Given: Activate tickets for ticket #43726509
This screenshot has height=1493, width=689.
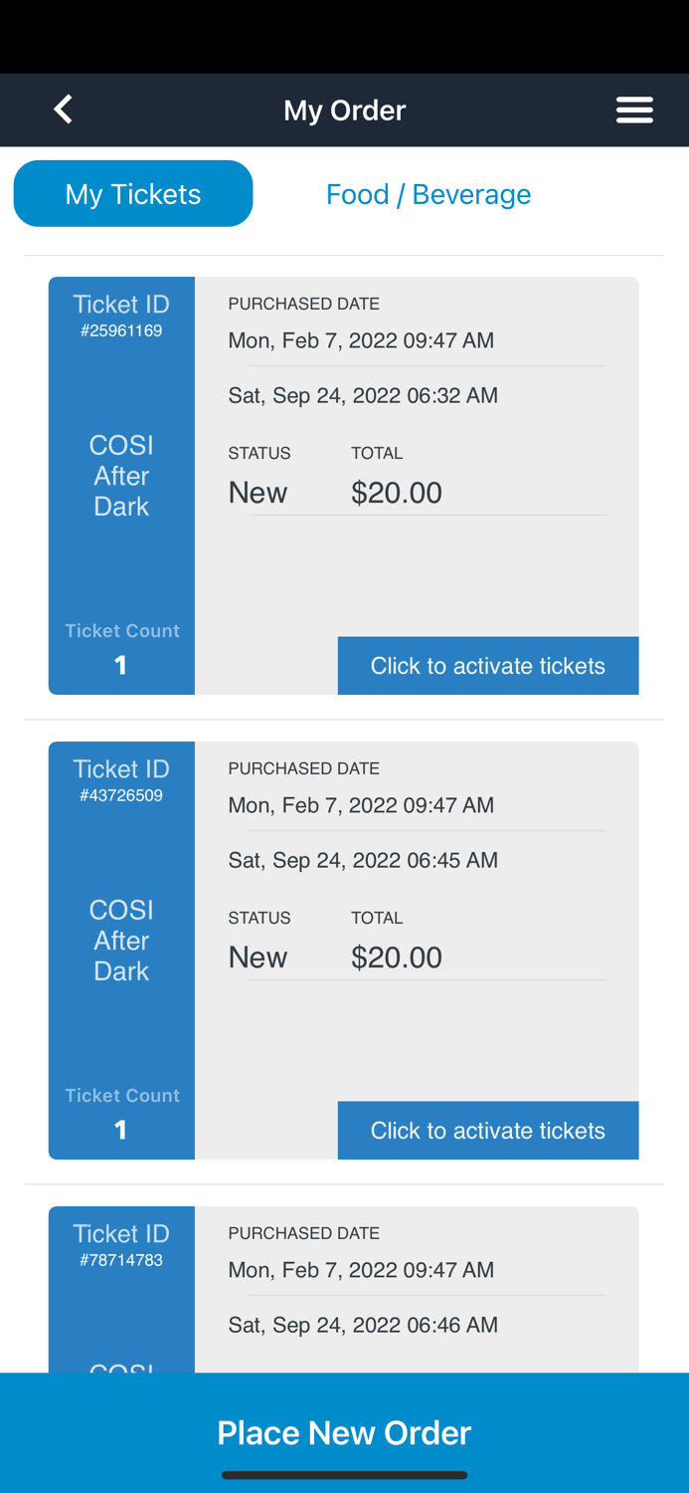Looking at the screenshot, I should pyautogui.click(x=487, y=1131).
